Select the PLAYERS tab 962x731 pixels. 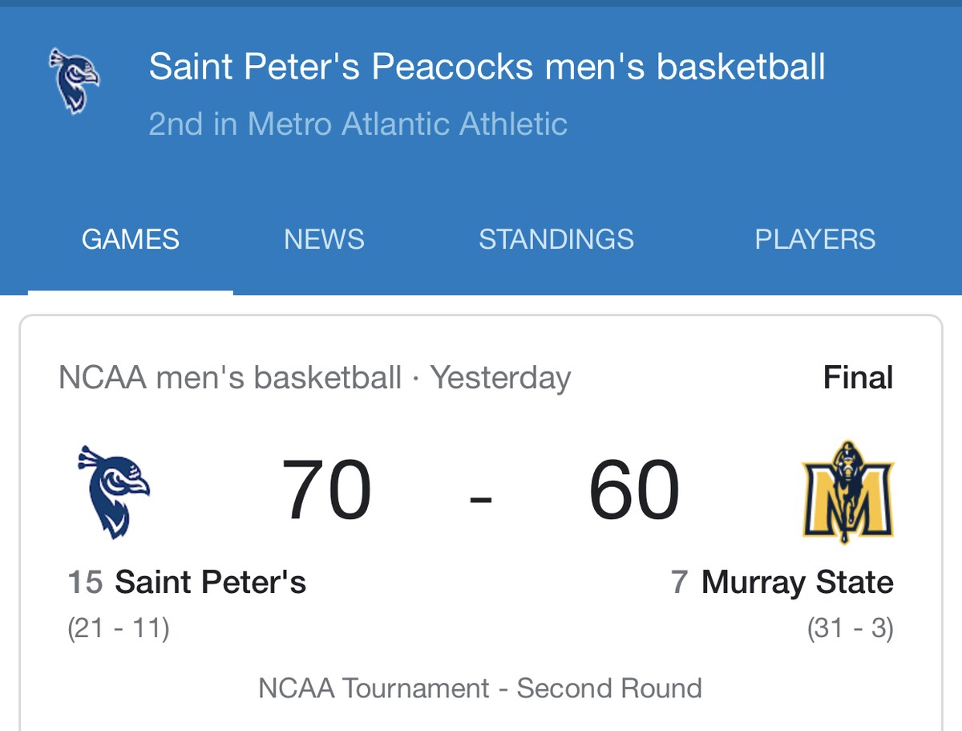[x=814, y=239]
